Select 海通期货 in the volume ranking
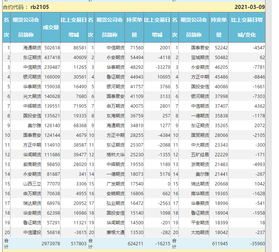279x252 pixels. [x=32, y=48]
